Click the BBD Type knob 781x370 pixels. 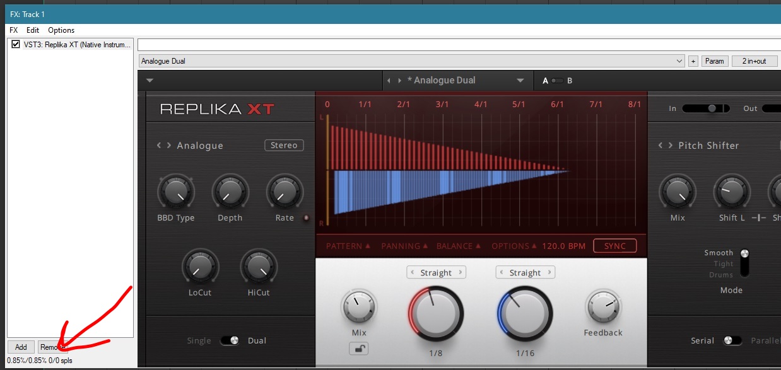176,192
